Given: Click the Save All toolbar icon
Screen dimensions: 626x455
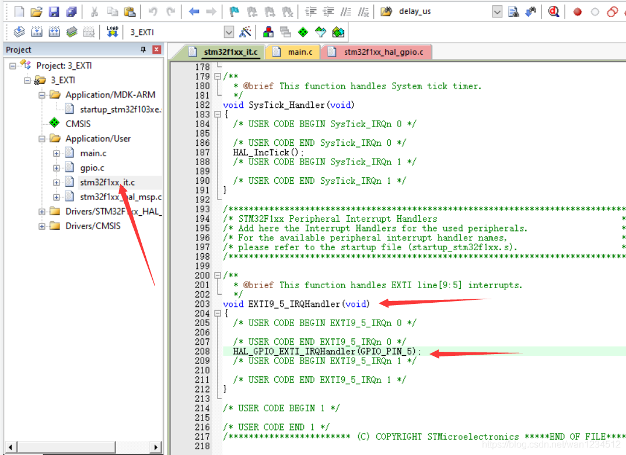Looking at the screenshot, I should click(71, 12).
